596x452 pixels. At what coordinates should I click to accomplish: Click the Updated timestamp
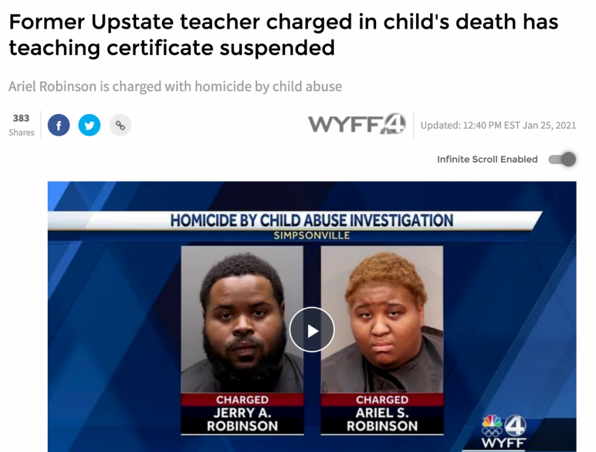(x=498, y=125)
